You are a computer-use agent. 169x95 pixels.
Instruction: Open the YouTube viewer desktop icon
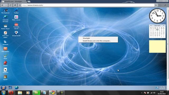tap(16, 26)
